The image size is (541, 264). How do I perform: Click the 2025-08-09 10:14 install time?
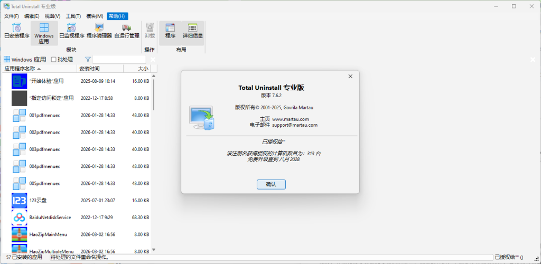pos(98,81)
